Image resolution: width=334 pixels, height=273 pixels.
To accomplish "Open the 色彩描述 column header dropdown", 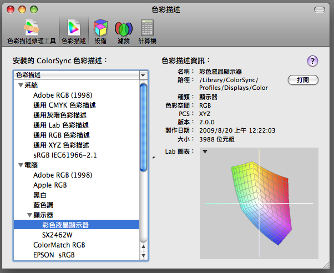I will tap(143, 75).
